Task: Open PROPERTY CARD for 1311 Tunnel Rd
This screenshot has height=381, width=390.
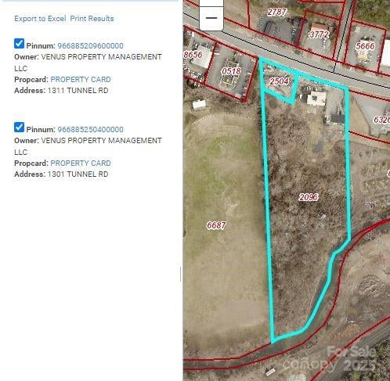Action: pos(81,79)
